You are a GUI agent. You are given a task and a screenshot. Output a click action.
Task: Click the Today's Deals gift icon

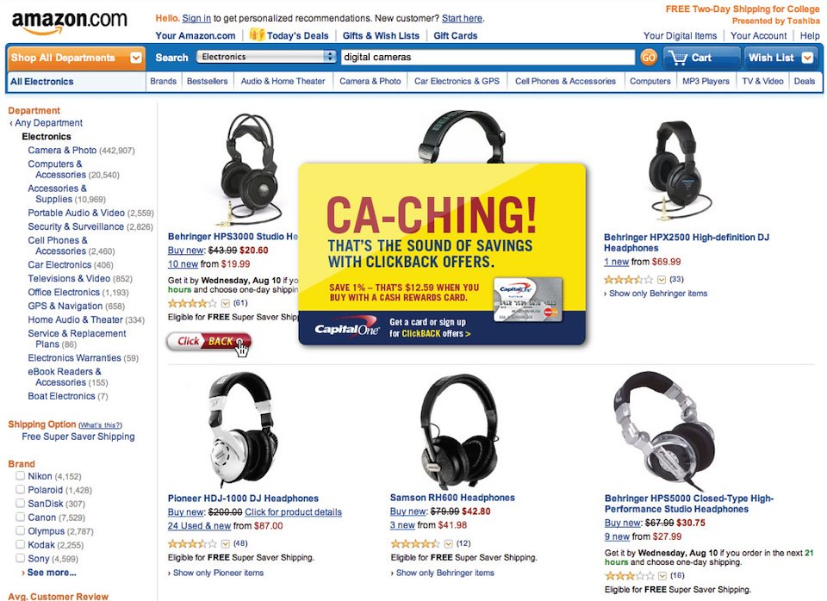click(257, 34)
